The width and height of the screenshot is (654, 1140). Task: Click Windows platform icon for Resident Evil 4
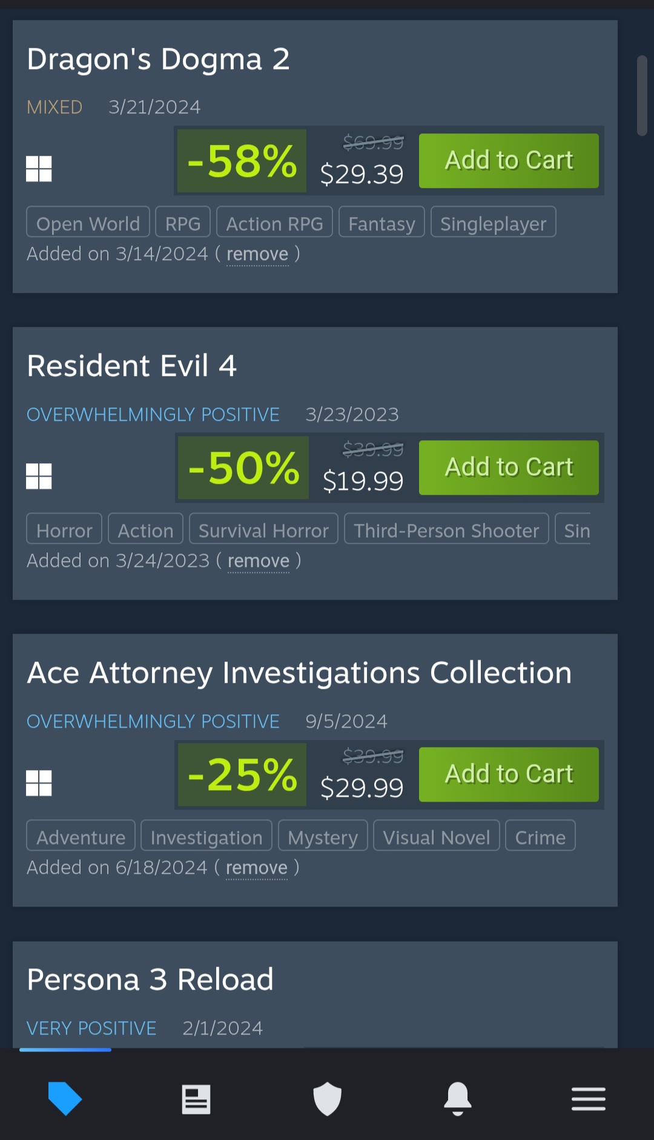(39, 476)
